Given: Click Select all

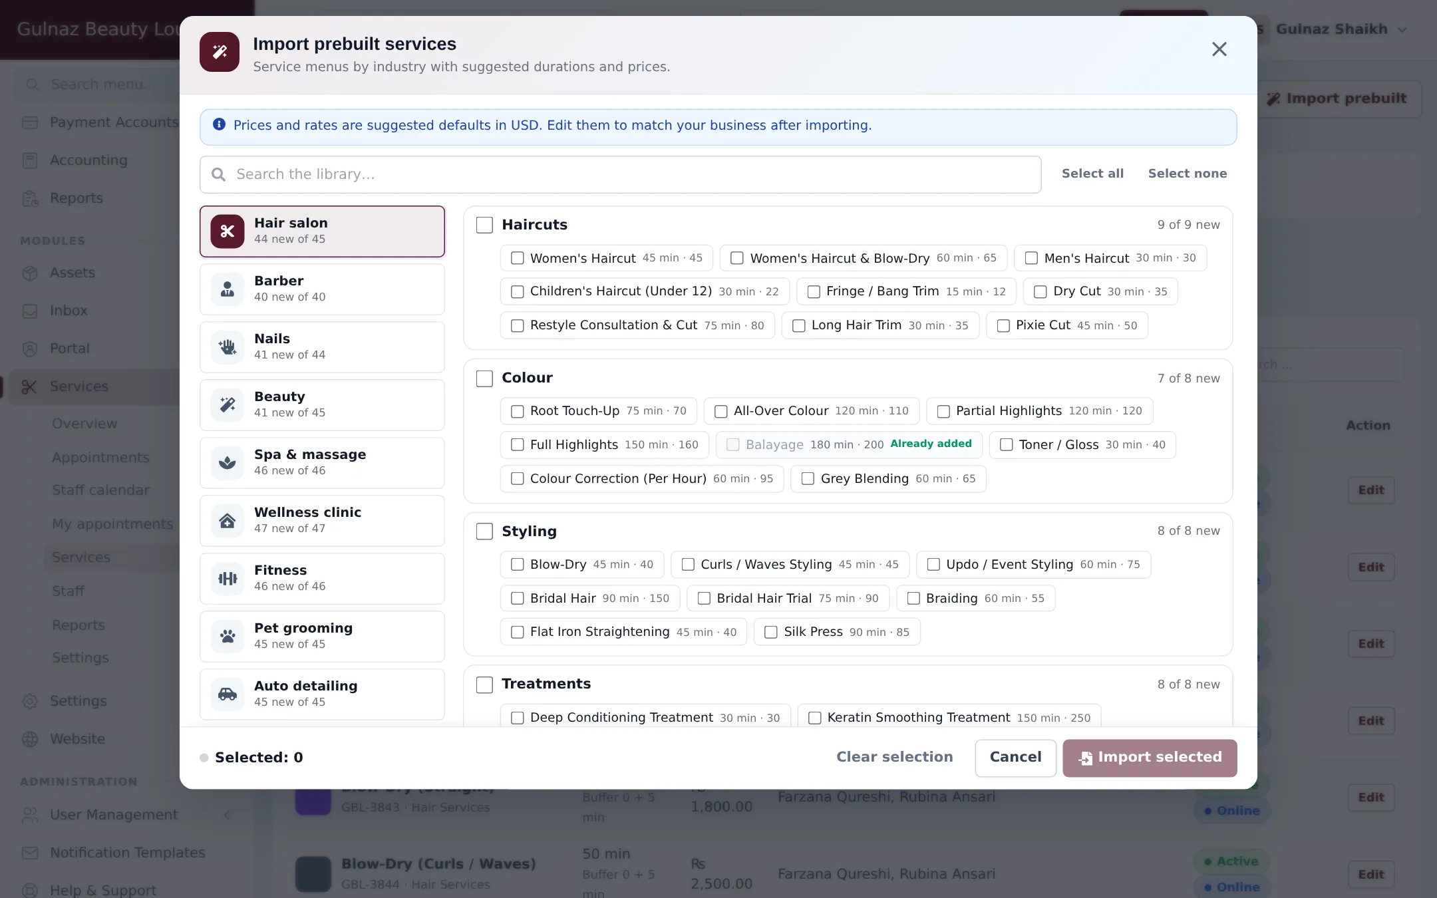Looking at the screenshot, I should [x=1092, y=174].
